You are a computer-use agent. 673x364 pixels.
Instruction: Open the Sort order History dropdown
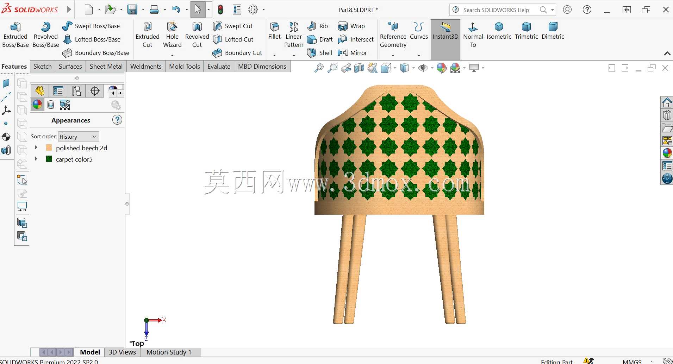(79, 137)
